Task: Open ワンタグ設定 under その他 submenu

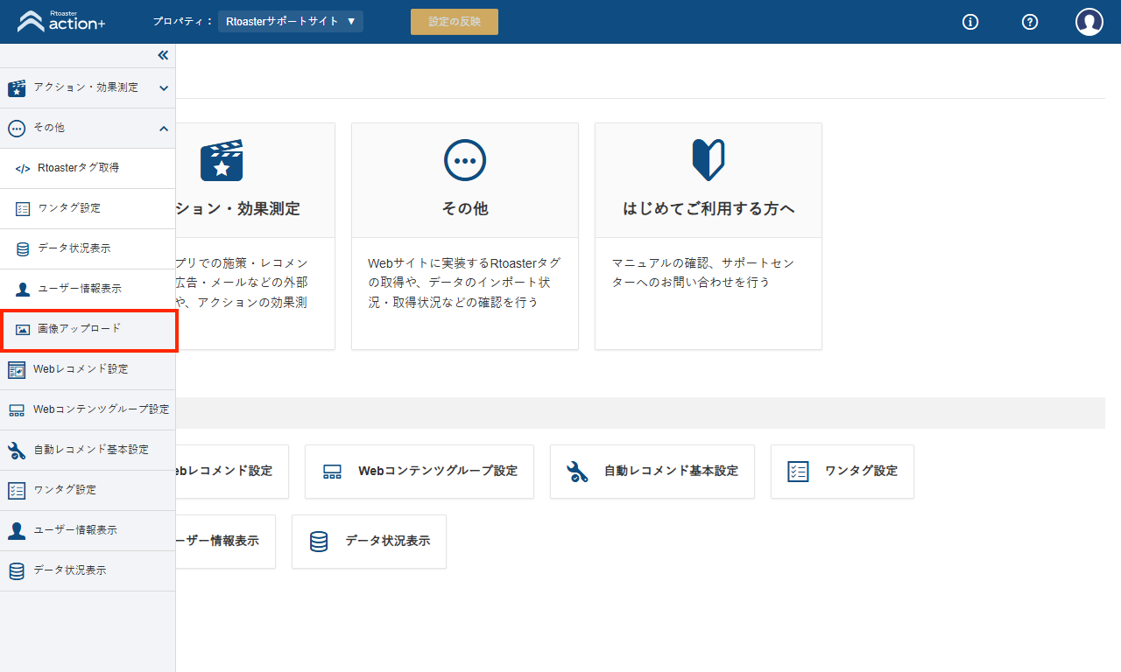Action: click(88, 208)
